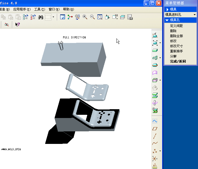
Task: Click the refit view icon
Action: point(100,17)
